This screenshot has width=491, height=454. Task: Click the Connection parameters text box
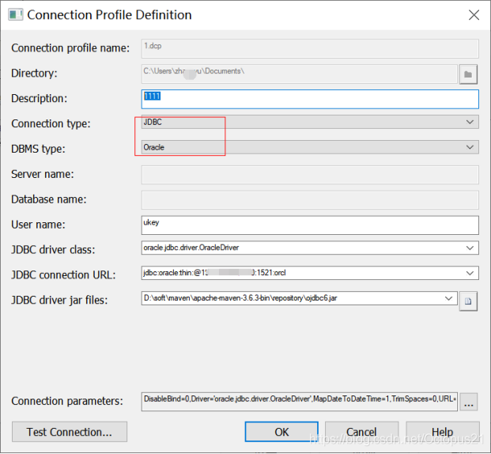click(x=300, y=402)
